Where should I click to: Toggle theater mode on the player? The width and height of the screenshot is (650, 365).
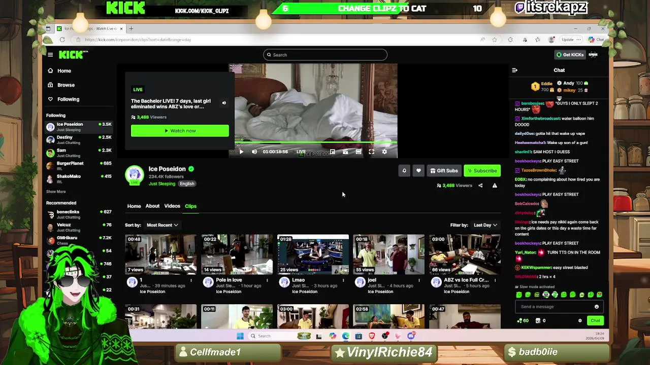[x=359, y=152]
